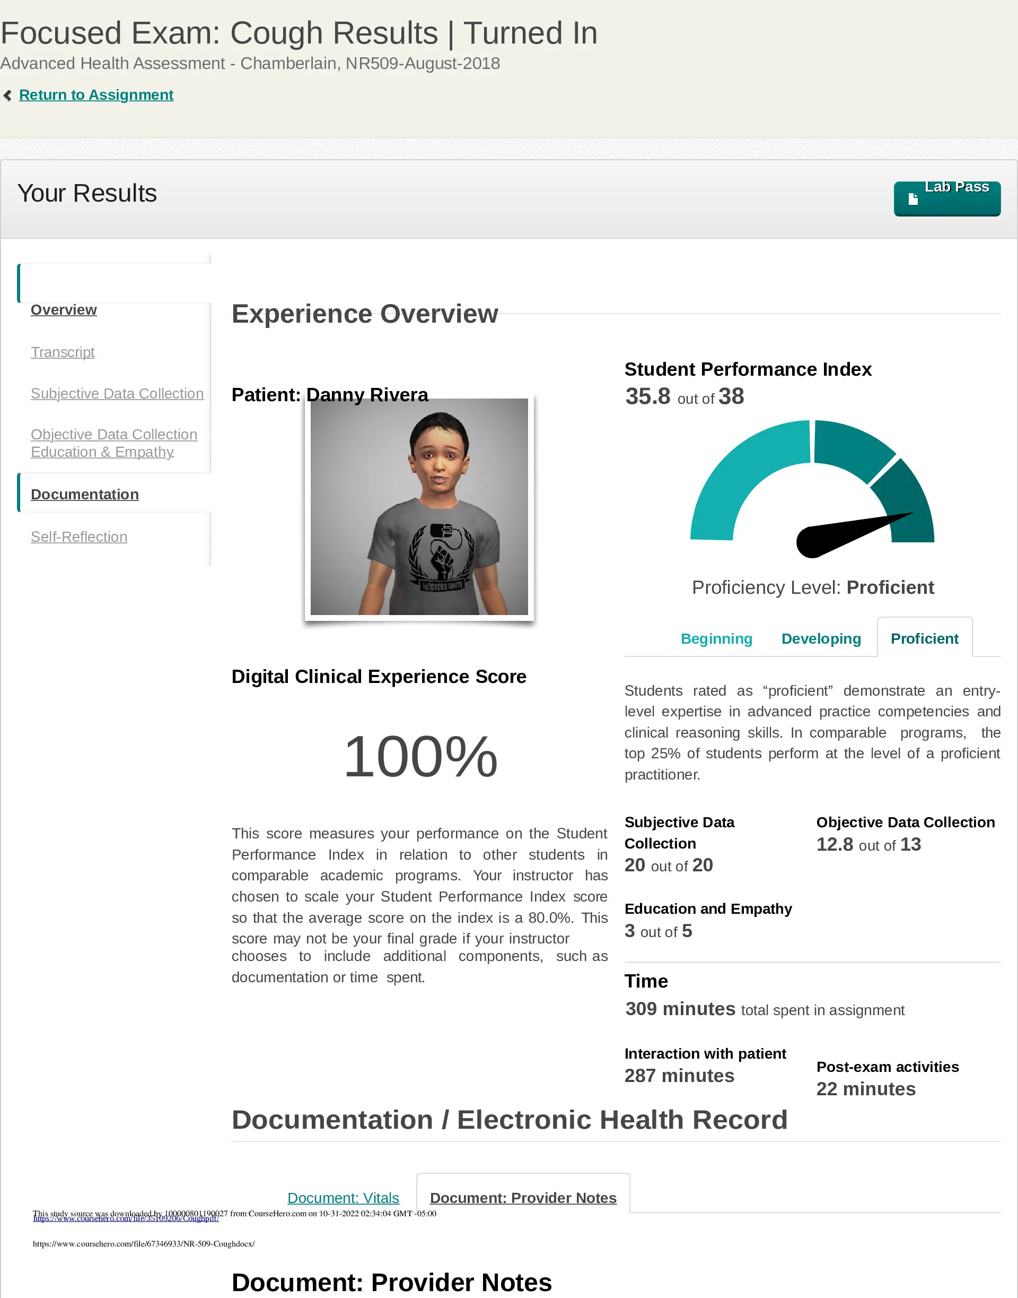Click the performance gauge needle
The height and width of the screenshot is (1298, 1018).
click(854, 534)
